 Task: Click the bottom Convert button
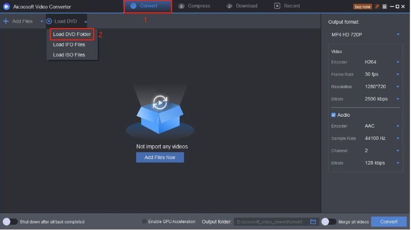tap(389, 222)
